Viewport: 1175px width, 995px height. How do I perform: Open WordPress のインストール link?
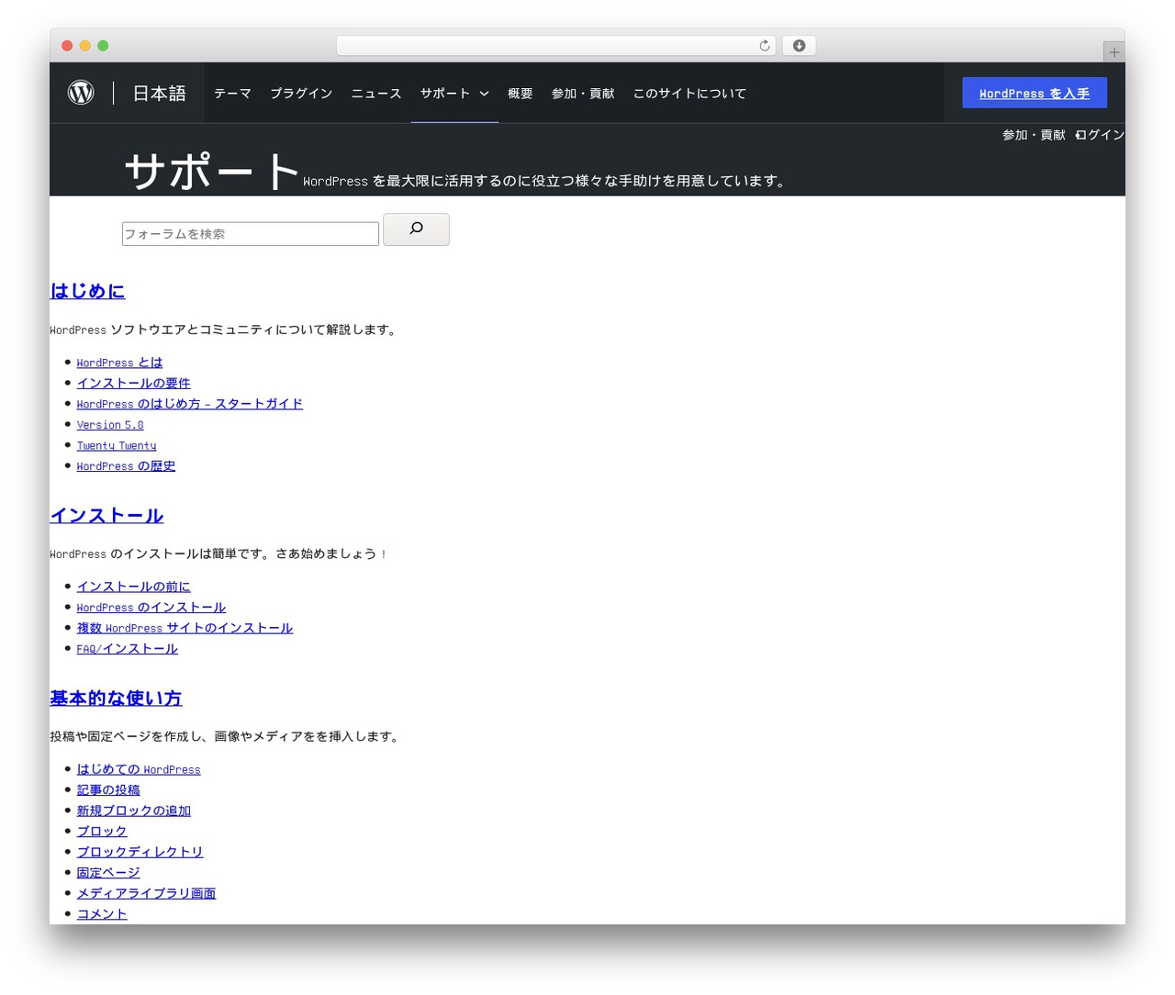(151, 608)
